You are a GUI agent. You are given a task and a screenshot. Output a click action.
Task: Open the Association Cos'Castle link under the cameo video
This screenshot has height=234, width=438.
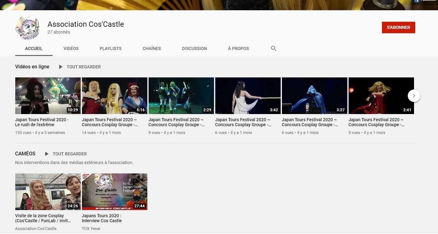tap(36, 229)
